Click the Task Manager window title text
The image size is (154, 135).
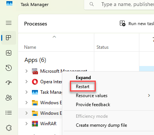pos(35,4)
